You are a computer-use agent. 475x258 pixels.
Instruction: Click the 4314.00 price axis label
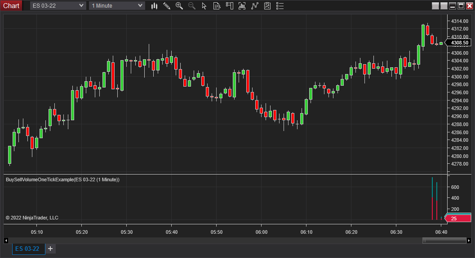click(460, 21)
